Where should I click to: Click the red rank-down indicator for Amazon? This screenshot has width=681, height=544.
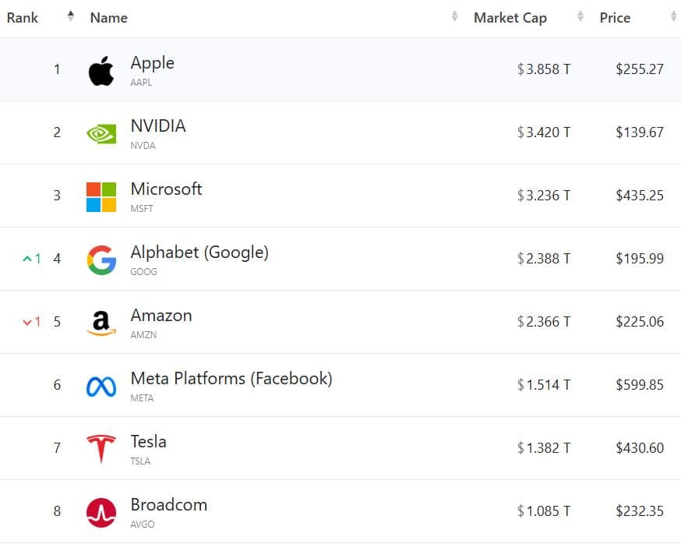tap(32, 322)
